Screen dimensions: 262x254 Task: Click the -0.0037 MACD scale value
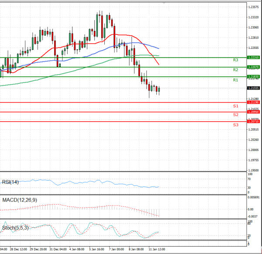click(252, 216)
